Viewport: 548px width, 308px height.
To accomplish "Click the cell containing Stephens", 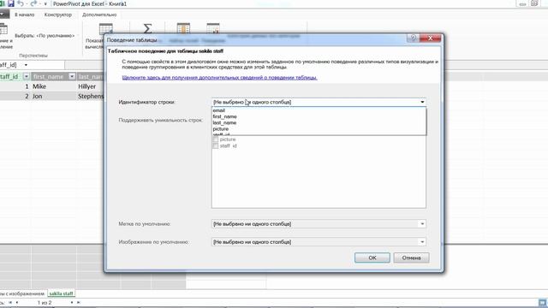I will click(x=90, y=96).
